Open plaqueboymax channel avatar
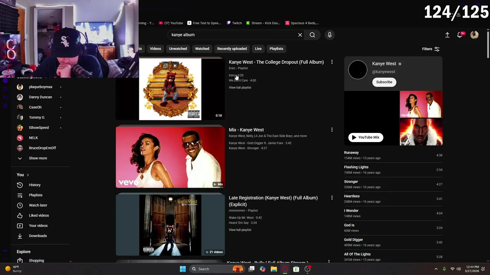Viewport: 490px width, 275px height. (20, 87)
